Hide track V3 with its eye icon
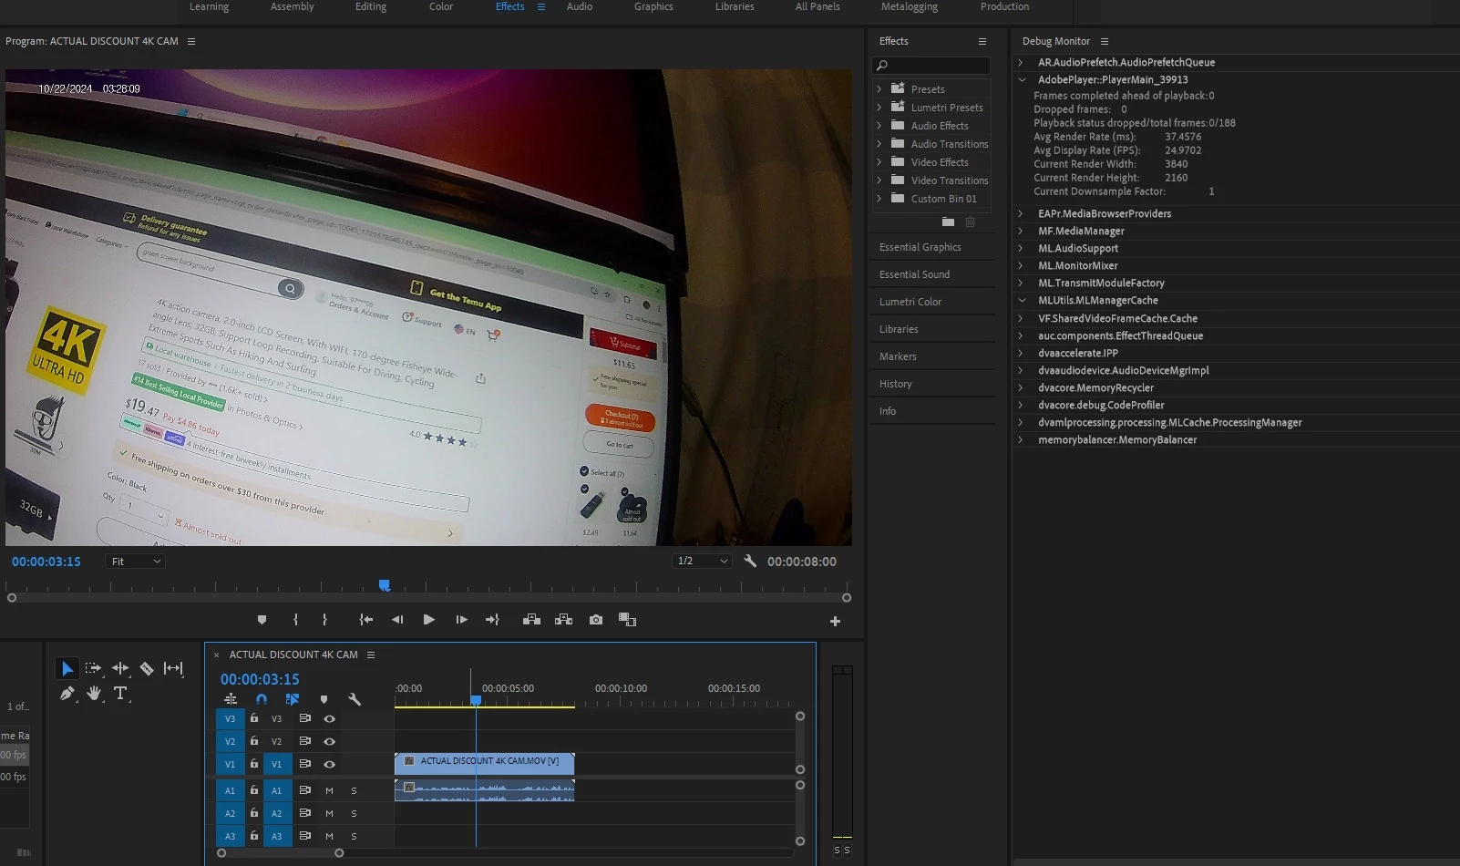The height and width of the screenshot is (866, 1460). [x=330, y=719]
